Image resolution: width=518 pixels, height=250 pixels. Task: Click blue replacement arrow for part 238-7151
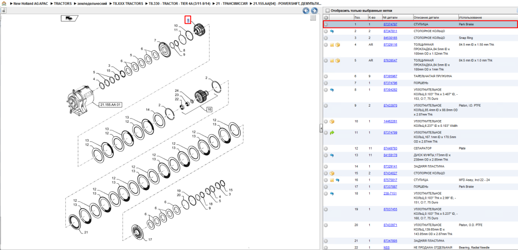pos(332,194)
